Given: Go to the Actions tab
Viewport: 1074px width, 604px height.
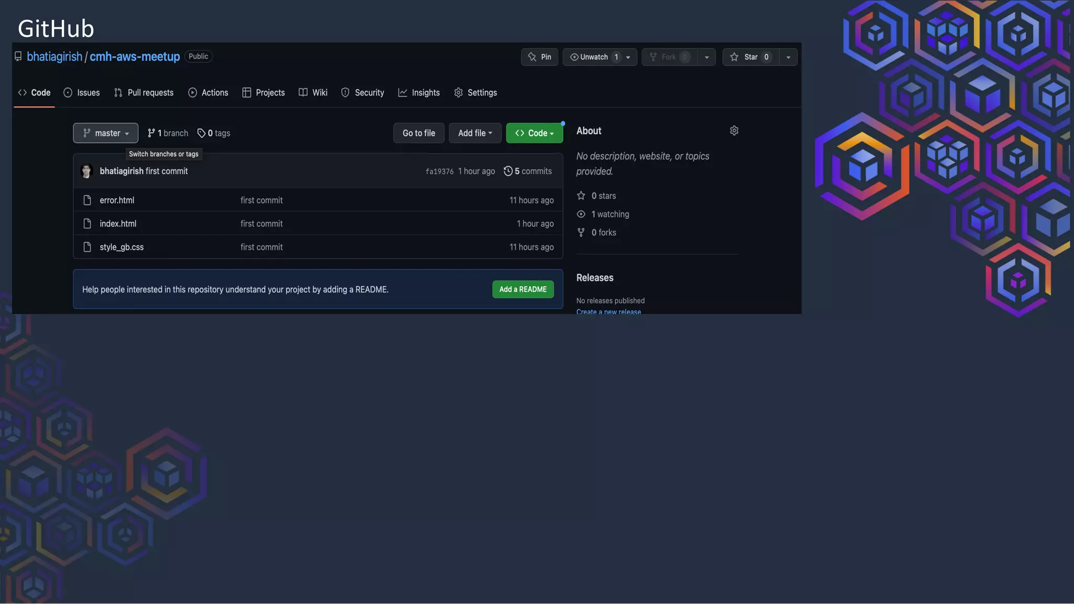Looking at the screenshot, I should (208, 93).
